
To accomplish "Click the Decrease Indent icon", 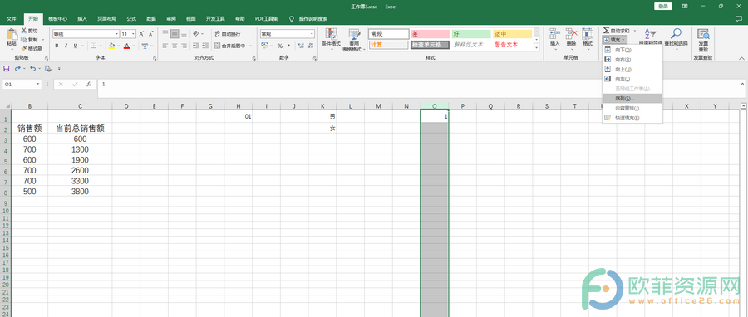I will (x=196, y=46).
